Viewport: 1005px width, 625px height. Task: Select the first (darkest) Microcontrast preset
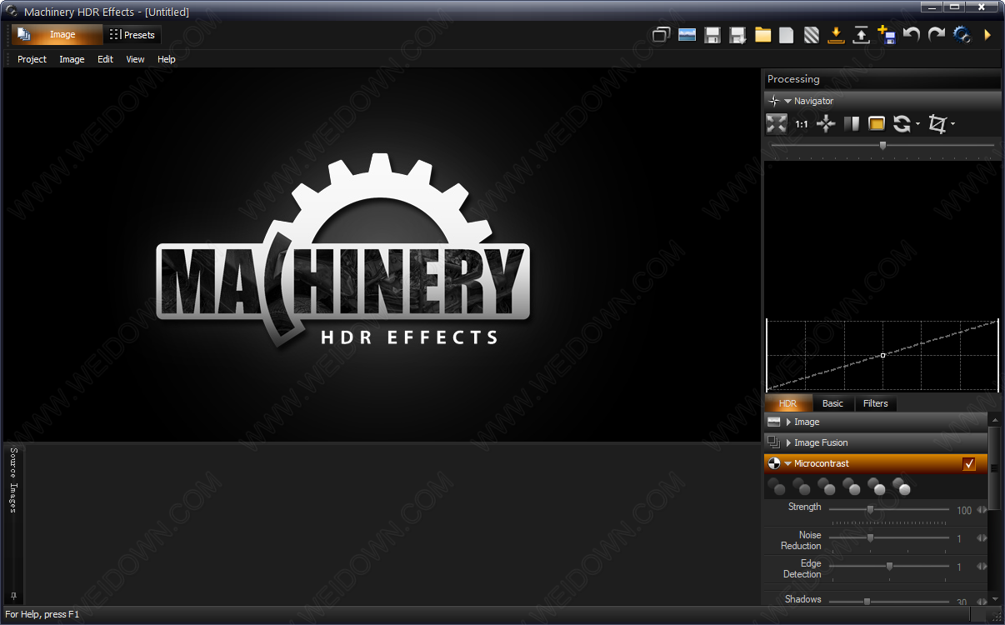777,487
